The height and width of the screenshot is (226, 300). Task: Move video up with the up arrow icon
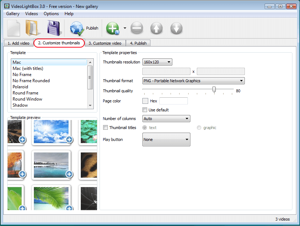pyautogui.click(x=156, y=28)
